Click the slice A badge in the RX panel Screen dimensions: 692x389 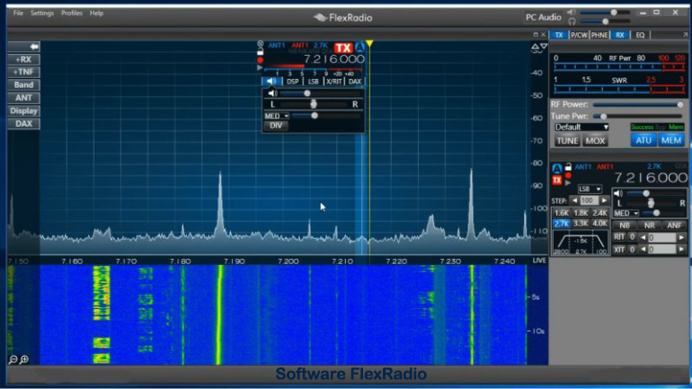tap(557, 168)
